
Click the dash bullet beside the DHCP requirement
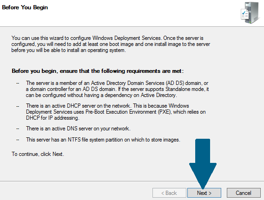coord(18,106)
